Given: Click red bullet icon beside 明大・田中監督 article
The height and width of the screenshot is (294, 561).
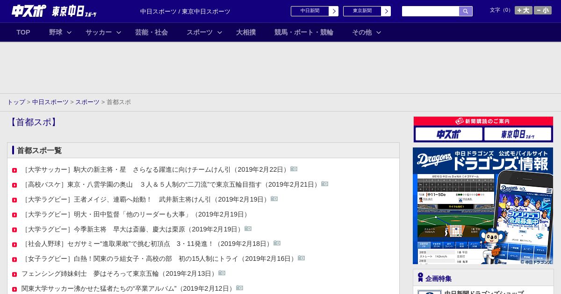Looking at the screenshot, I should tap(14, 215).
